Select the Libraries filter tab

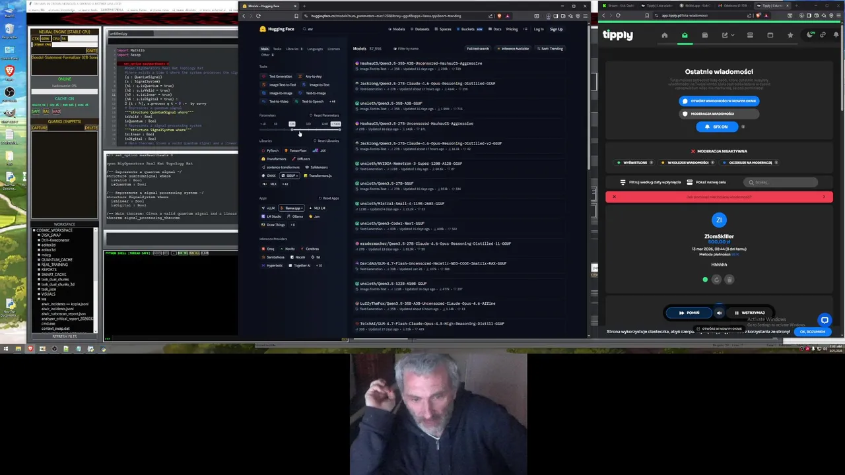[293, 49]
